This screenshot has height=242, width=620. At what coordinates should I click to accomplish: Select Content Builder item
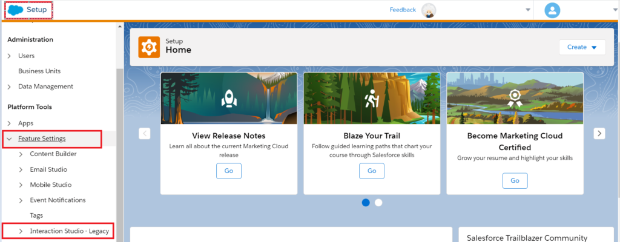53,154
